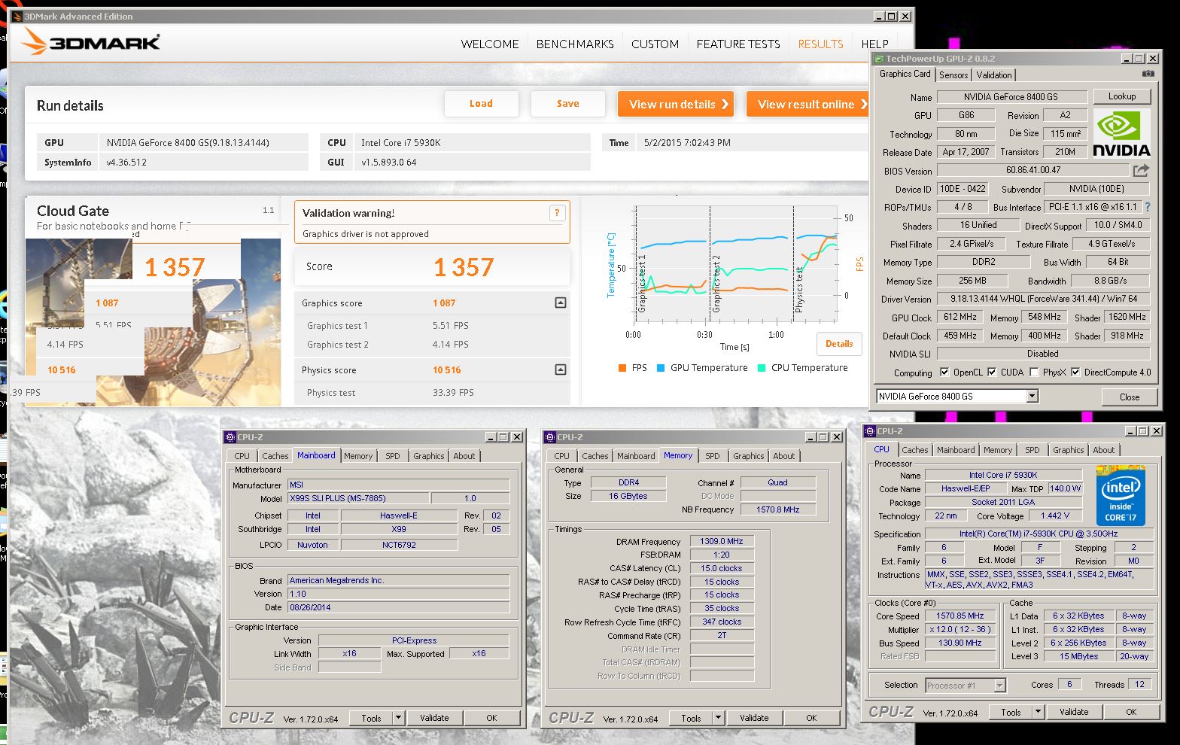
Task: Open Tools dropdown arrow in CPU-Z Memory window
Action: pyautogui.click(x=718, y=718)
